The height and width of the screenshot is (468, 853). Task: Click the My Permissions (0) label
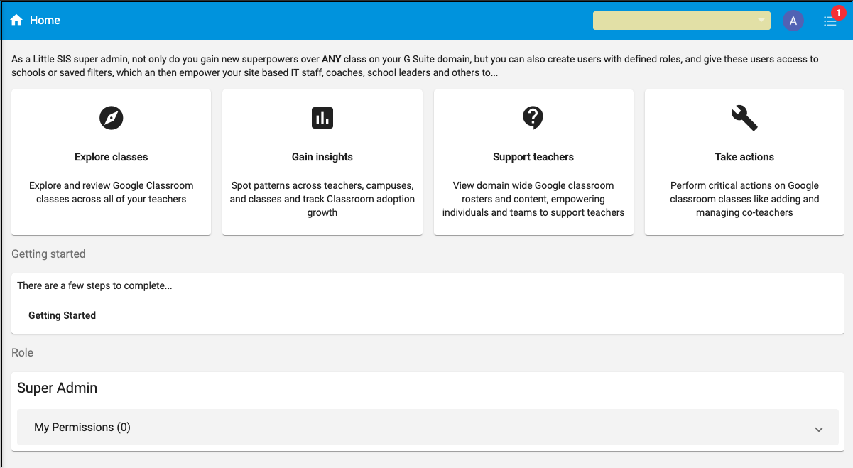pyautogui.click(x=82, y=428)
